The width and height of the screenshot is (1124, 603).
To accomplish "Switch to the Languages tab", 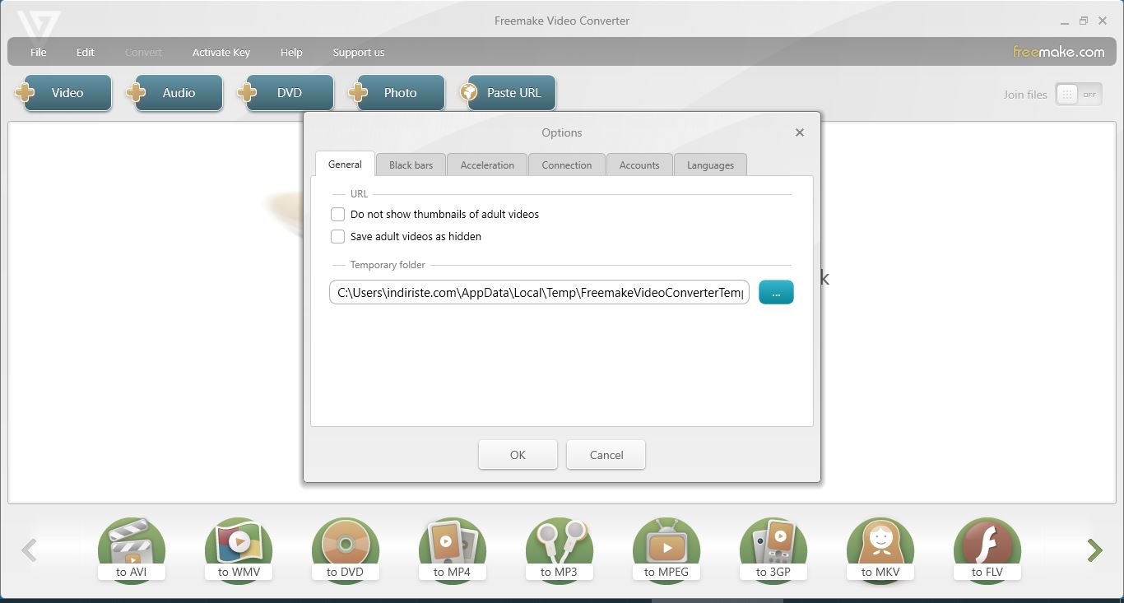I will click(x=710, y=165).
